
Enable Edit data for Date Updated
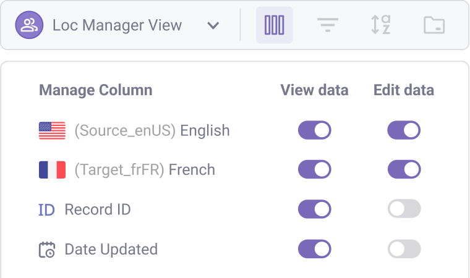click(x=404, y=249)
